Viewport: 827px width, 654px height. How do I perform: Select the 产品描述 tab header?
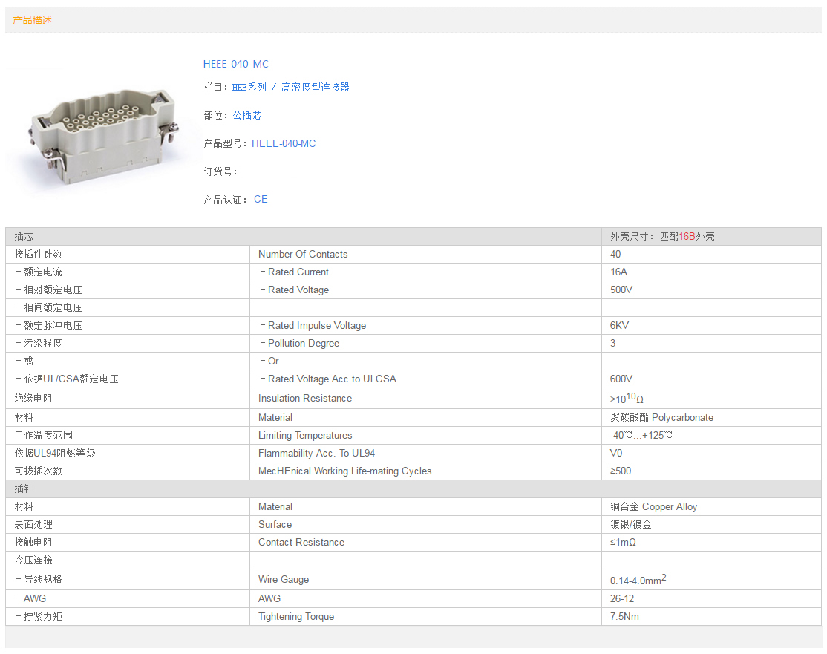tap(33, 21)
